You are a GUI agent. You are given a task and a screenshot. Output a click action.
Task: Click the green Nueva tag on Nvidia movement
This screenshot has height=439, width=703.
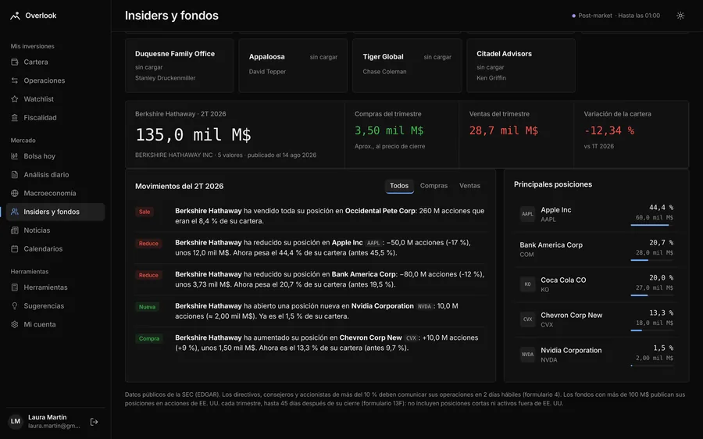pos(147,307)
